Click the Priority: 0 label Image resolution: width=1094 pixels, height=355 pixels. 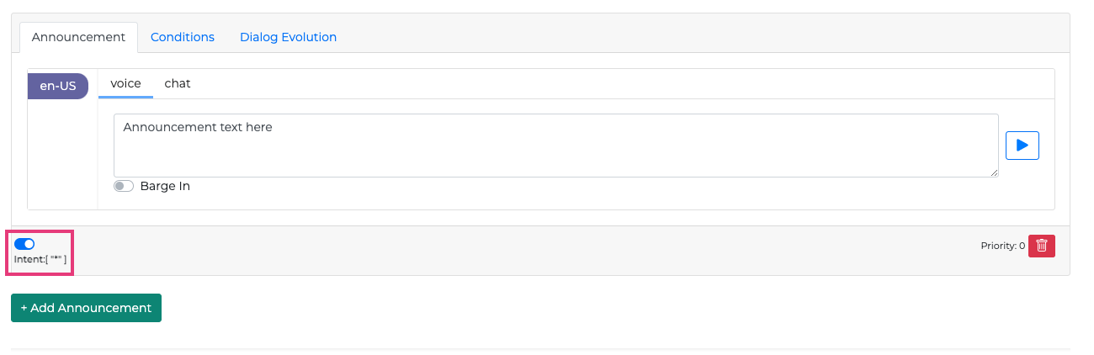point(1002,246)
